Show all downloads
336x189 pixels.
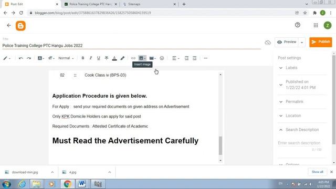(317, 172)
